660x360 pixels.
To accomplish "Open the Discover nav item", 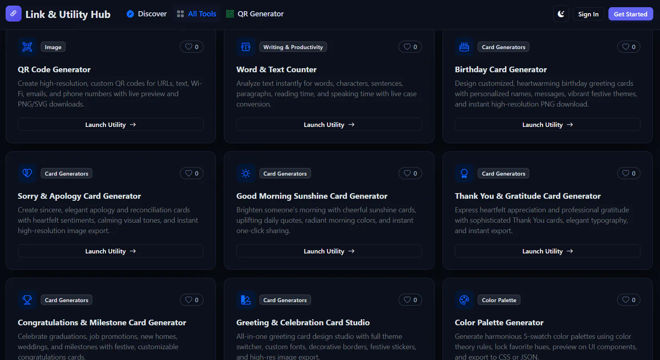I will [x=147, y=14].
